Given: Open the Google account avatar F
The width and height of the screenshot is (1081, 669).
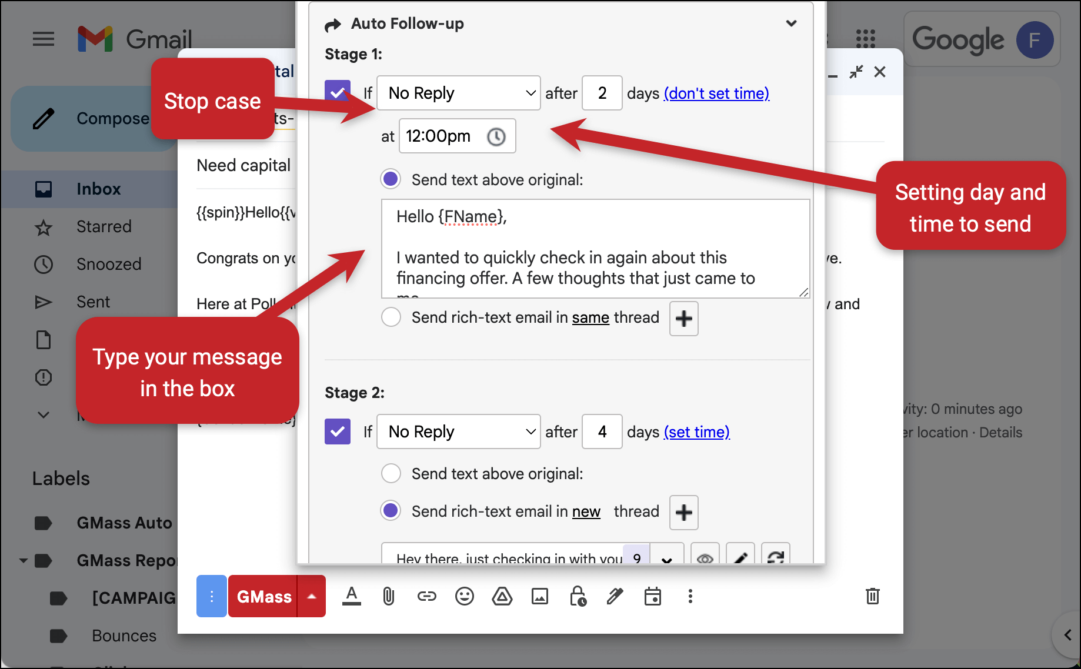Looking at the screenshot, I should (1035, 40).
